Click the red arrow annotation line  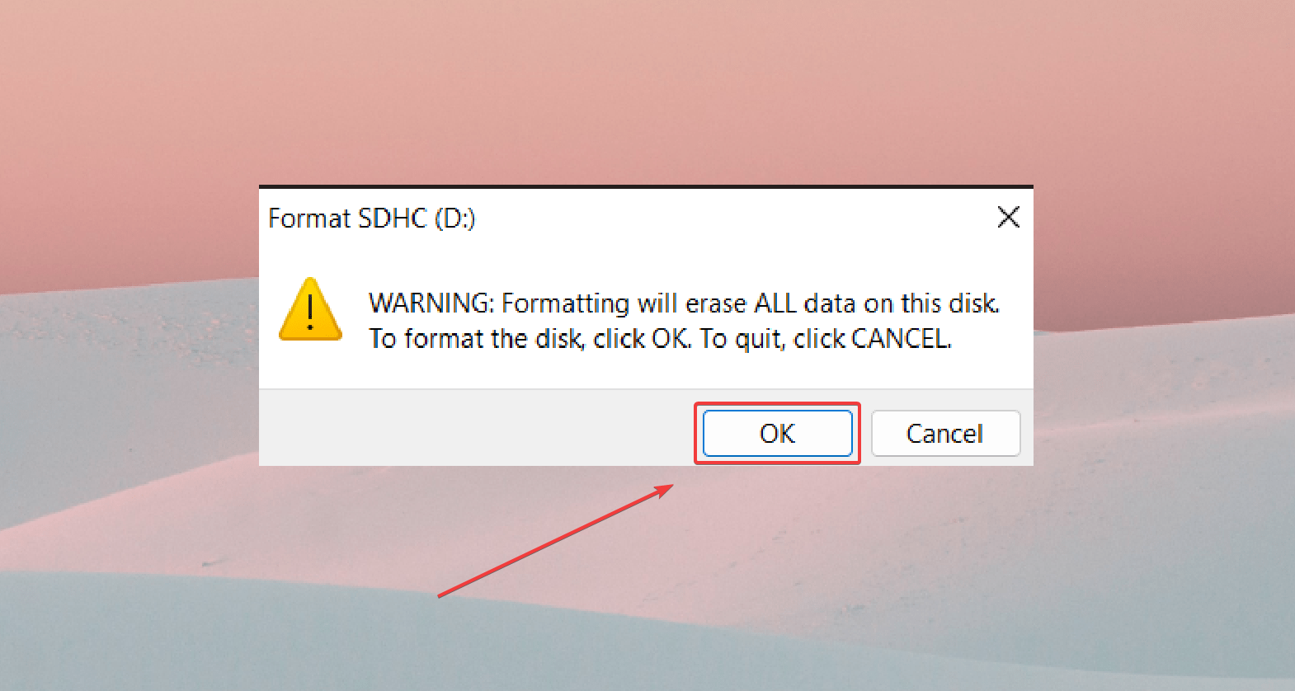pyautogui.click(x=553, y=542)
